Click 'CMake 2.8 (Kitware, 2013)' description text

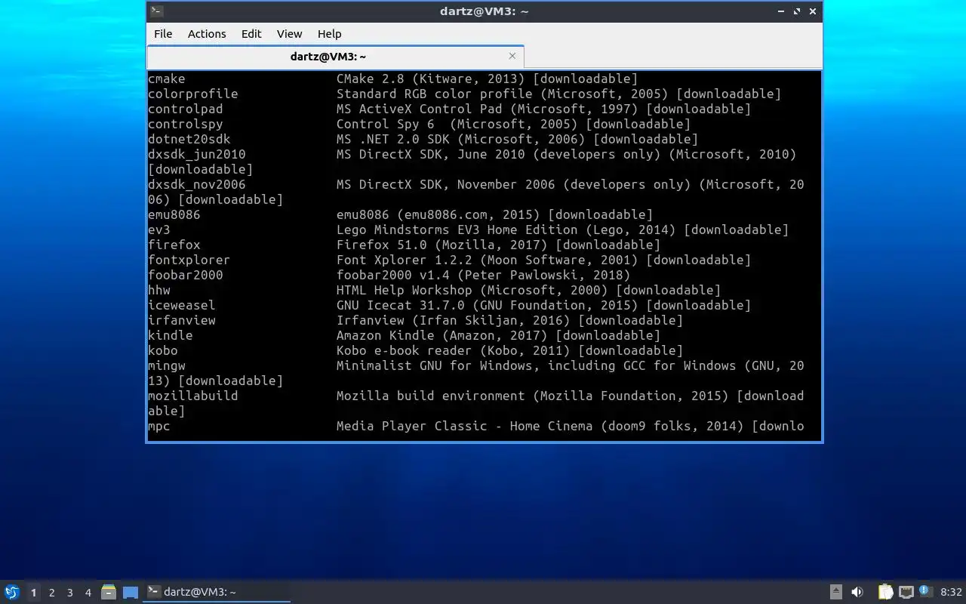[x=431, y=79]
